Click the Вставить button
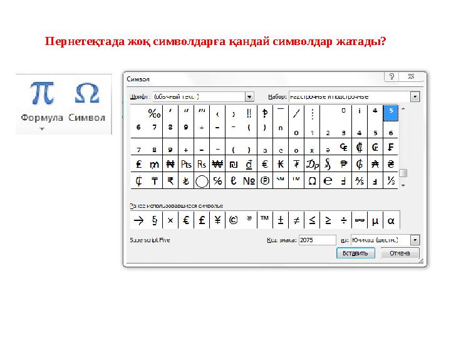 (356, 253)
